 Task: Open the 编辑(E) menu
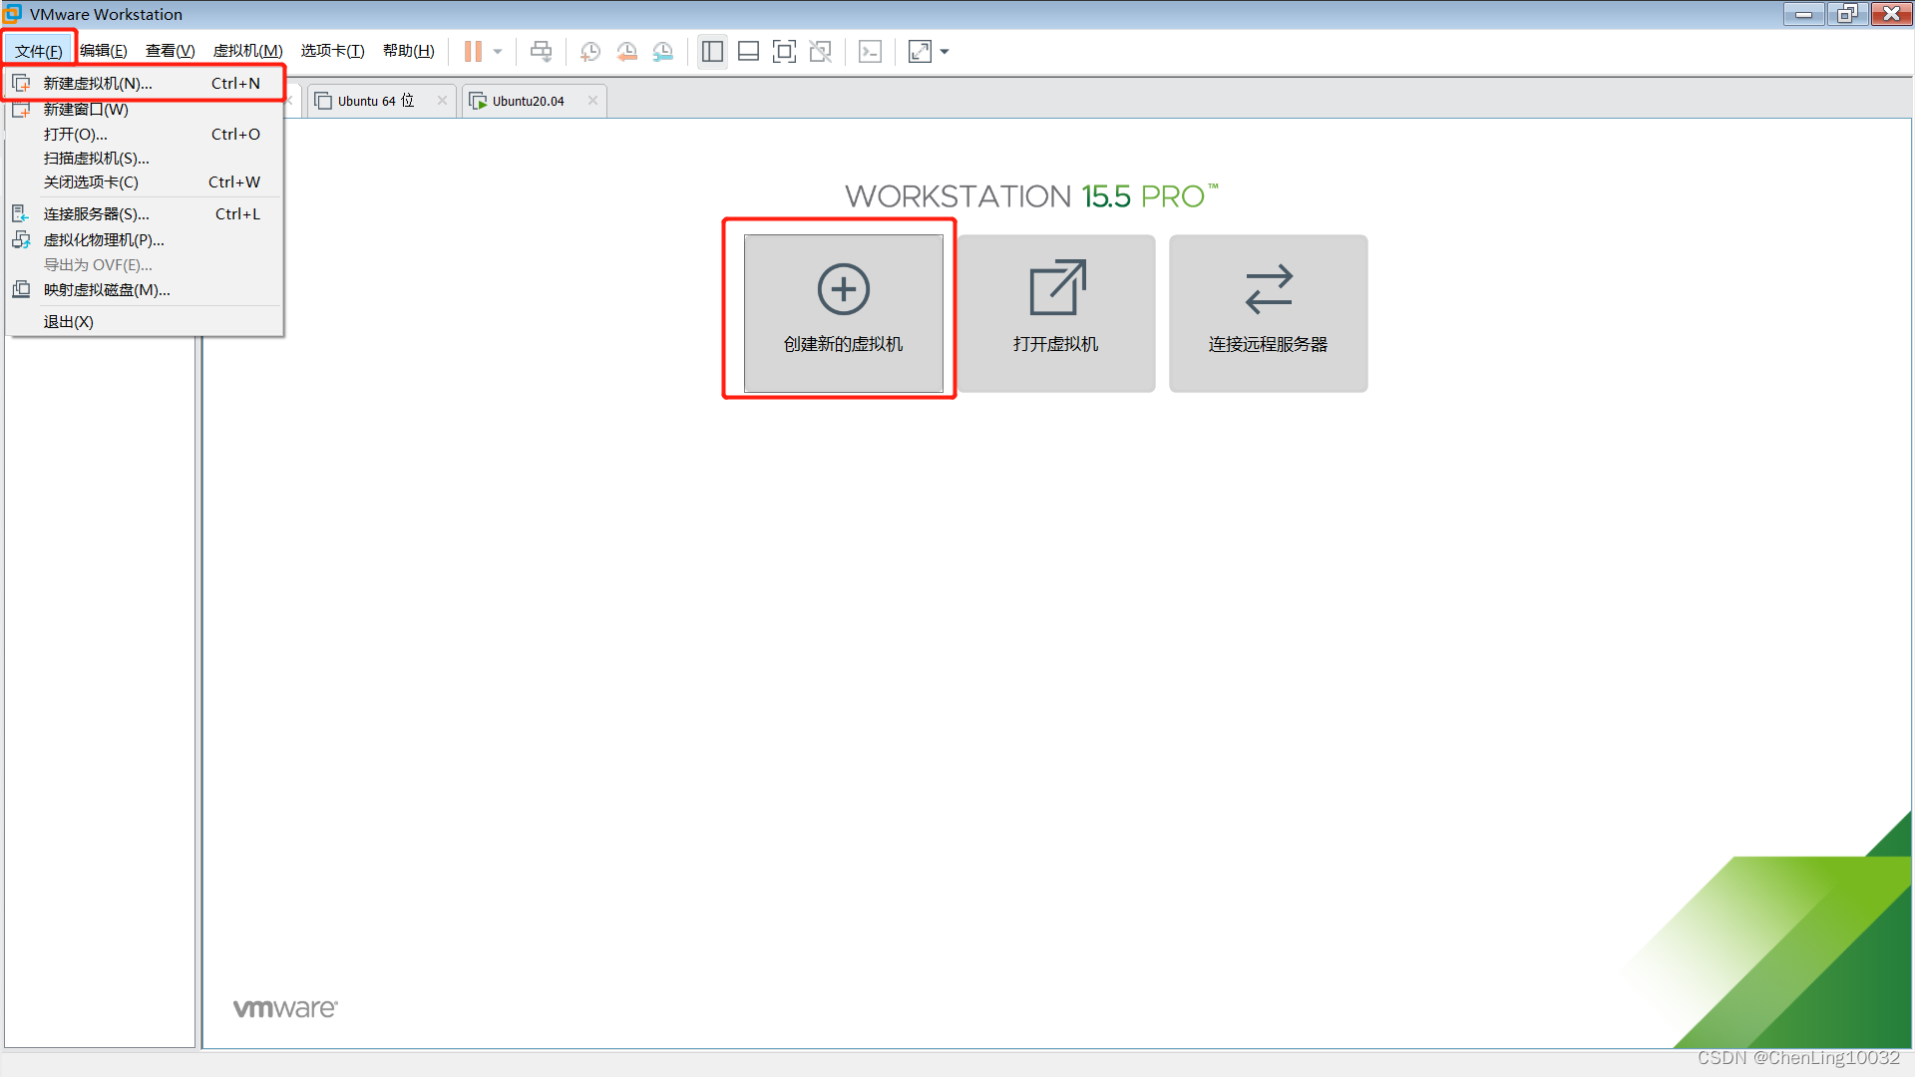tap(103, 51)
